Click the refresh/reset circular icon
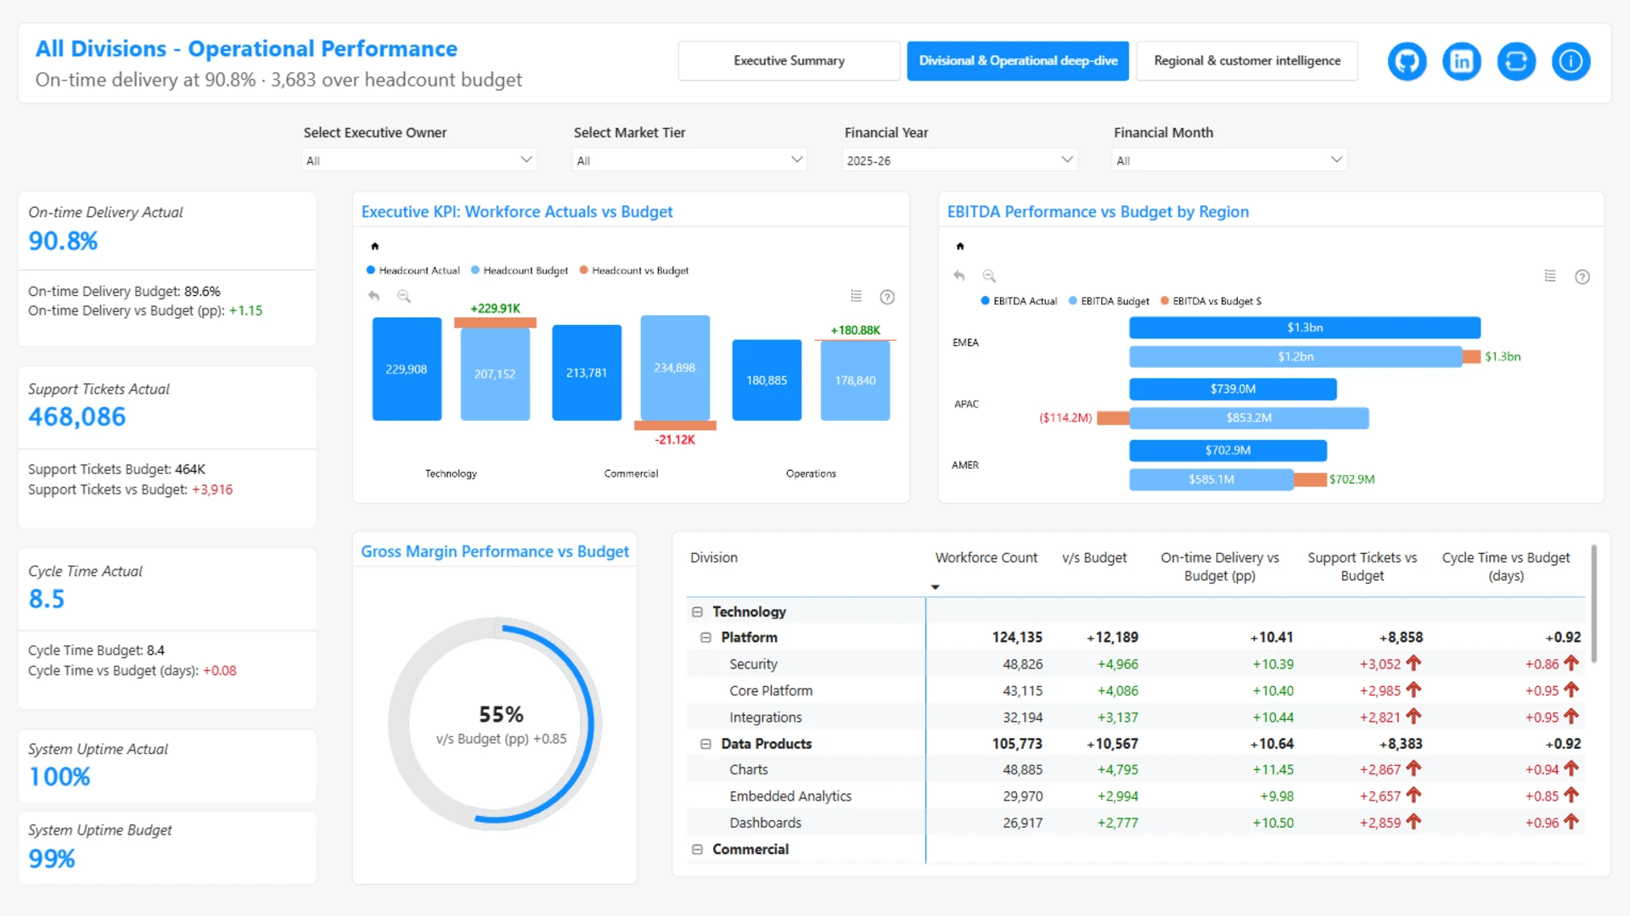This screenshot has width=1630, height=916. coord(1515,61)
